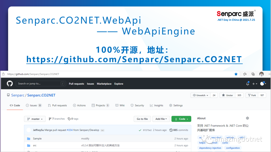View the 7 branches link
271x152 pixels.
pyautogui.click(x=57, y=119)
